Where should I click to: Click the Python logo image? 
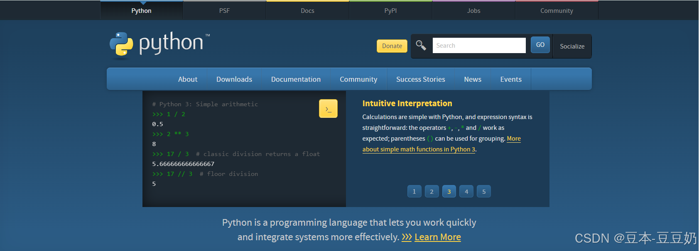160,44
